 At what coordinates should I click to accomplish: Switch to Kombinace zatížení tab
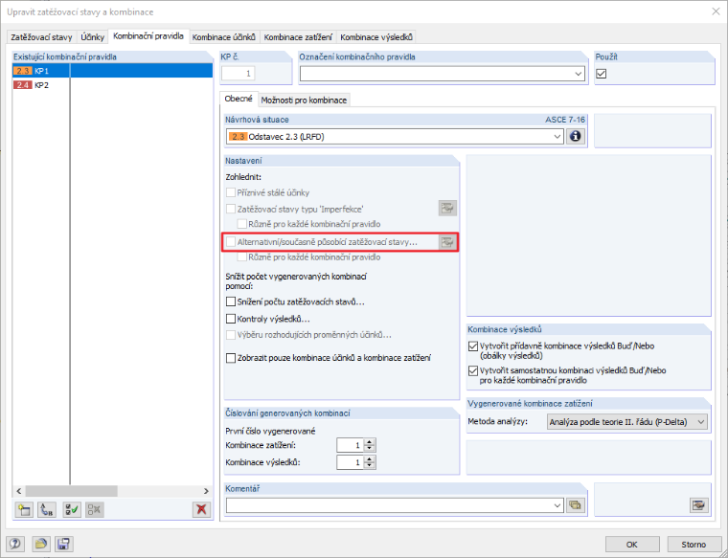pyautogui.click(x=298, y=37)
